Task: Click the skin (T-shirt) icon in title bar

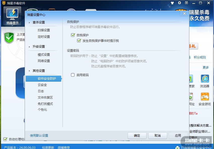Action: (172, 3)
